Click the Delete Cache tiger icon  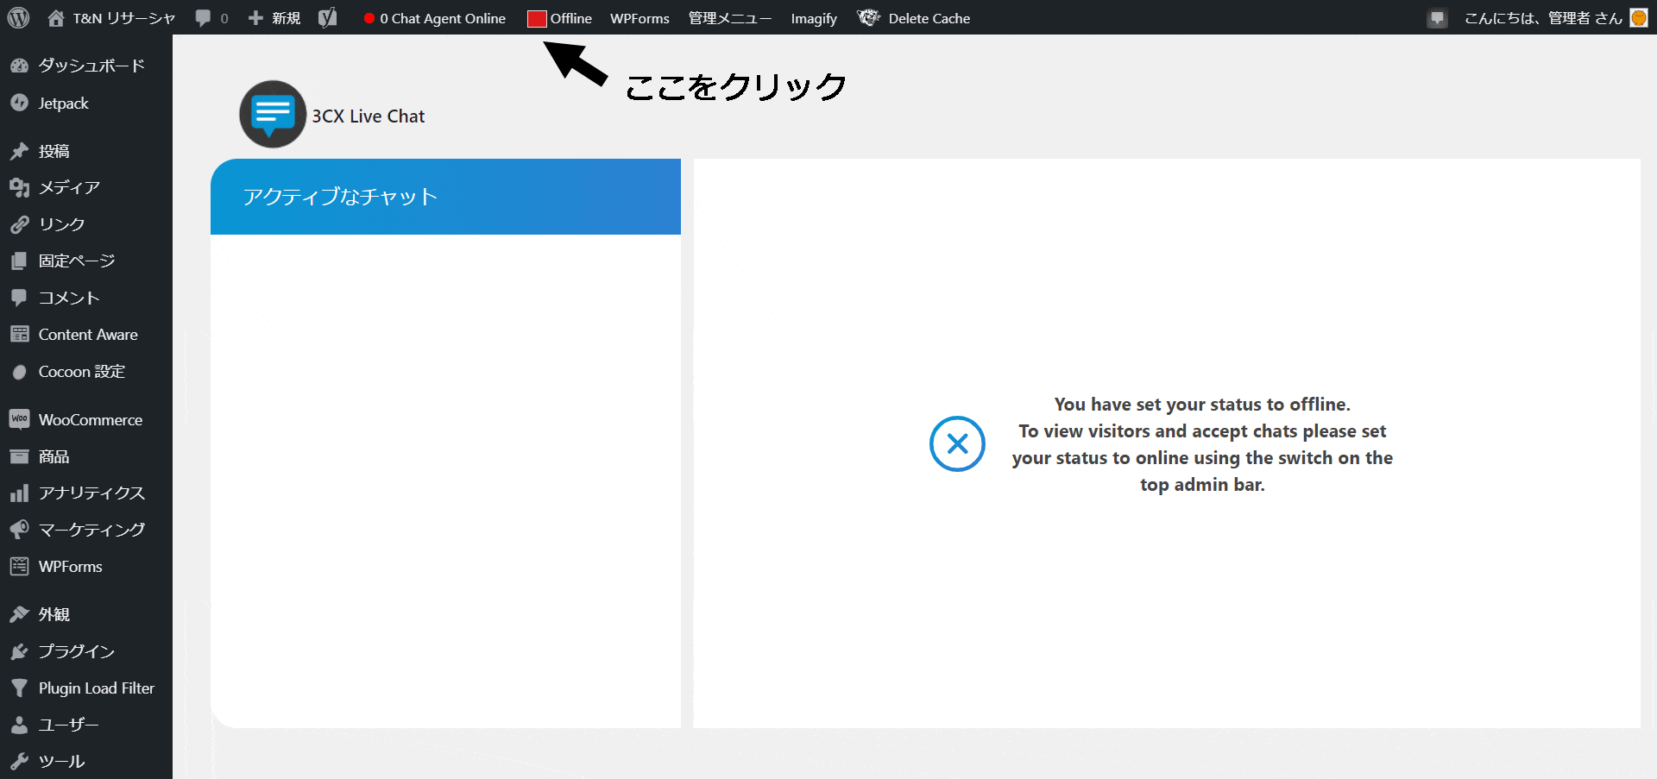tap(868, 17)
